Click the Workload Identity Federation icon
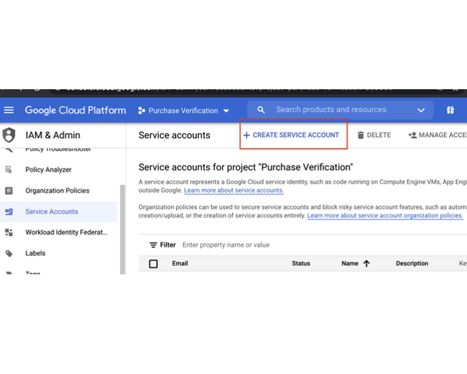The image size is (467, 374). [x=9, y=232]
